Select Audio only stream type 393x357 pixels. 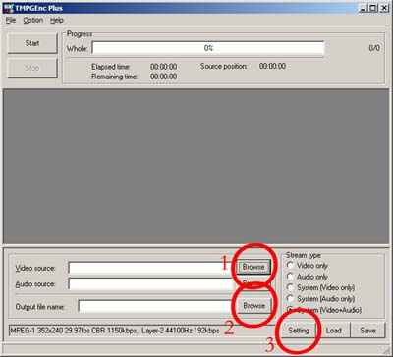point(307,277)
